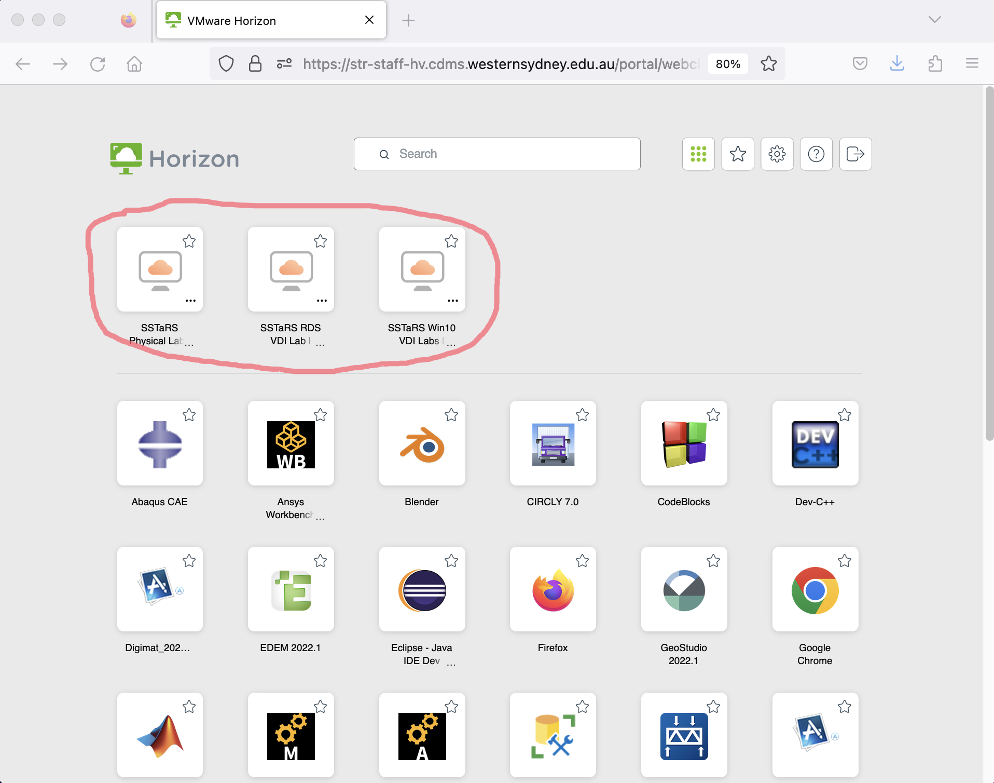Expand options menu on SSTaRS RDS VDI Lab
The height and width of the screenshot is (783, 994).
[322, 301]
